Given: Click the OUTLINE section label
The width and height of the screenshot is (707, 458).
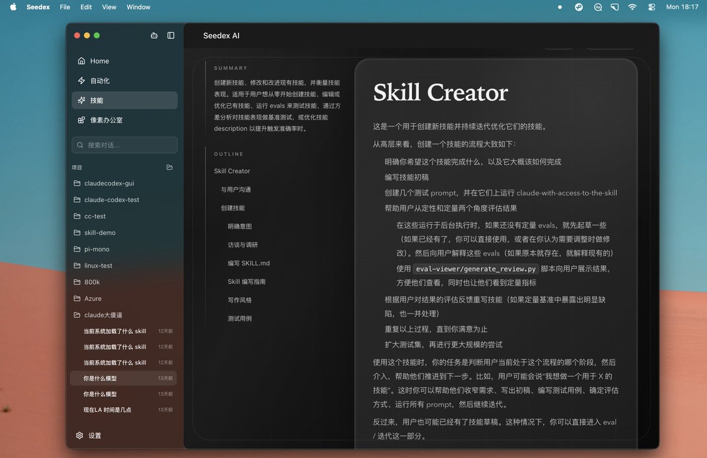Looking at the screenshot, I should 229,154.
